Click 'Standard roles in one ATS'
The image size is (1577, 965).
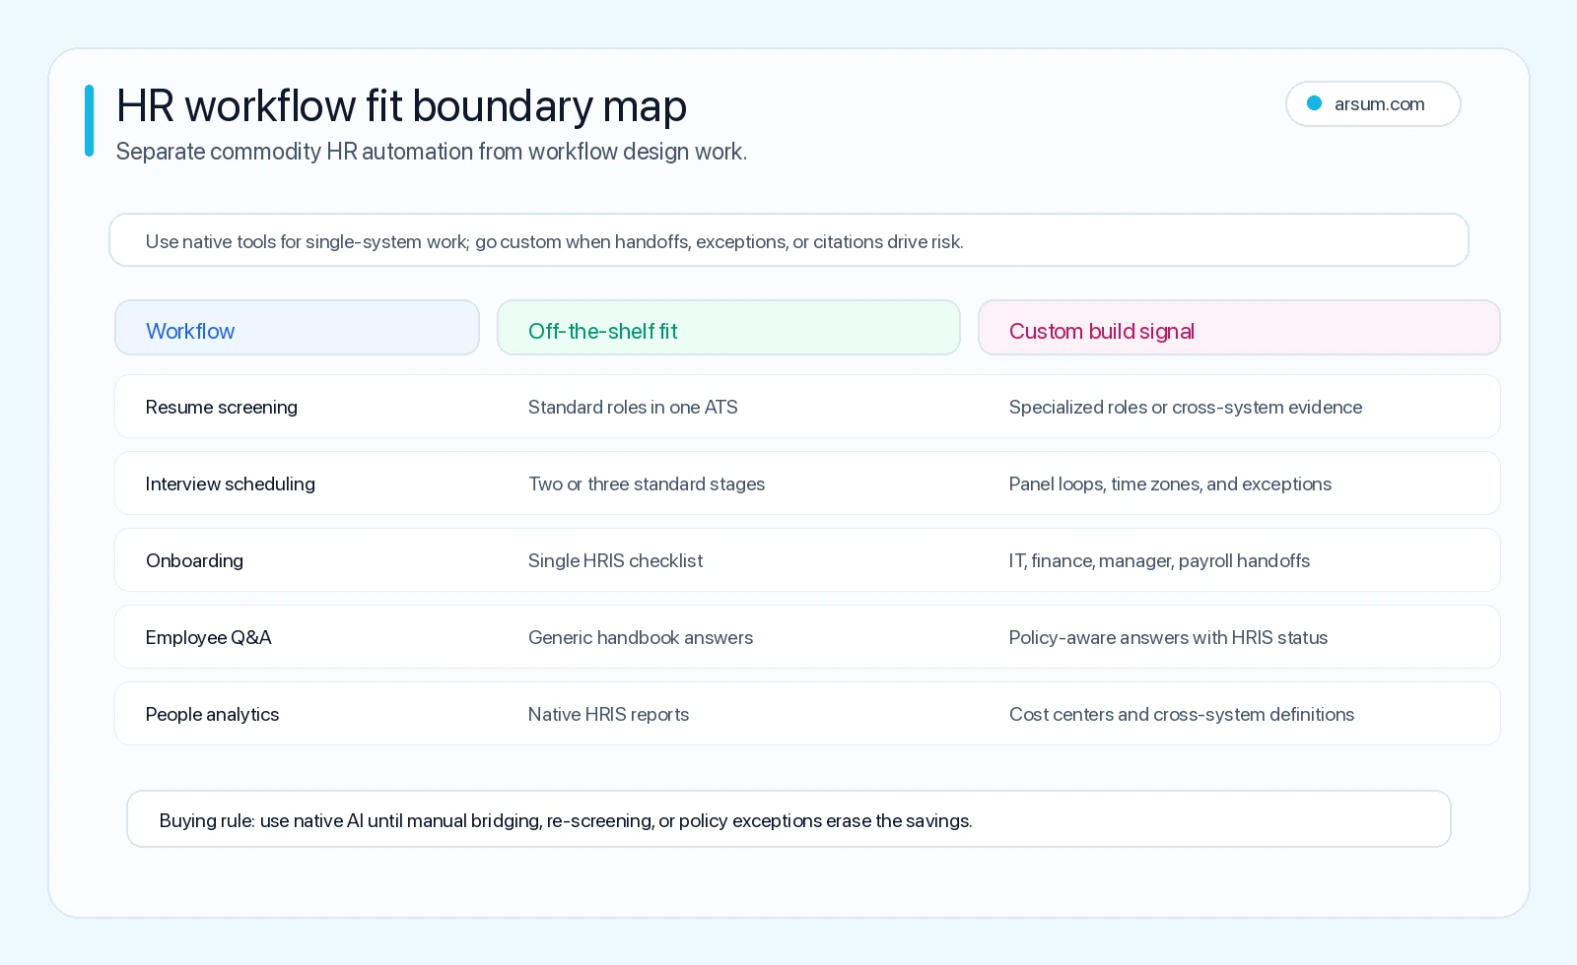633,407
